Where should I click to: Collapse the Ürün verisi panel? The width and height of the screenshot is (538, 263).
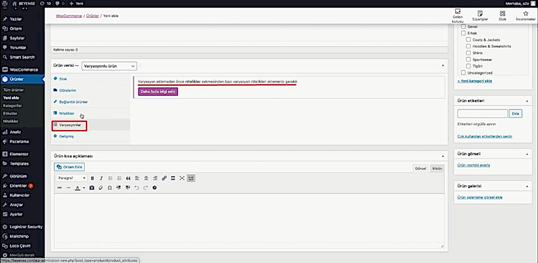tap(443, 66)
